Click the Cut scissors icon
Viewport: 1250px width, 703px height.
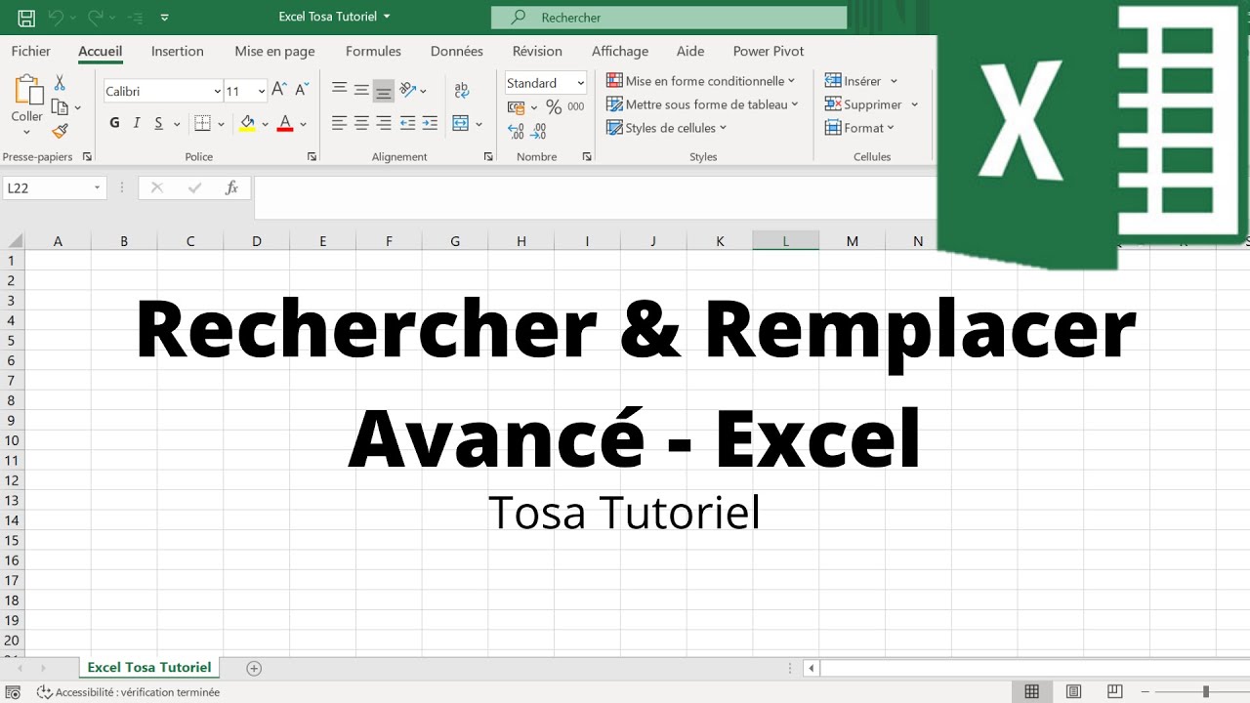click(x=60, y=83)
